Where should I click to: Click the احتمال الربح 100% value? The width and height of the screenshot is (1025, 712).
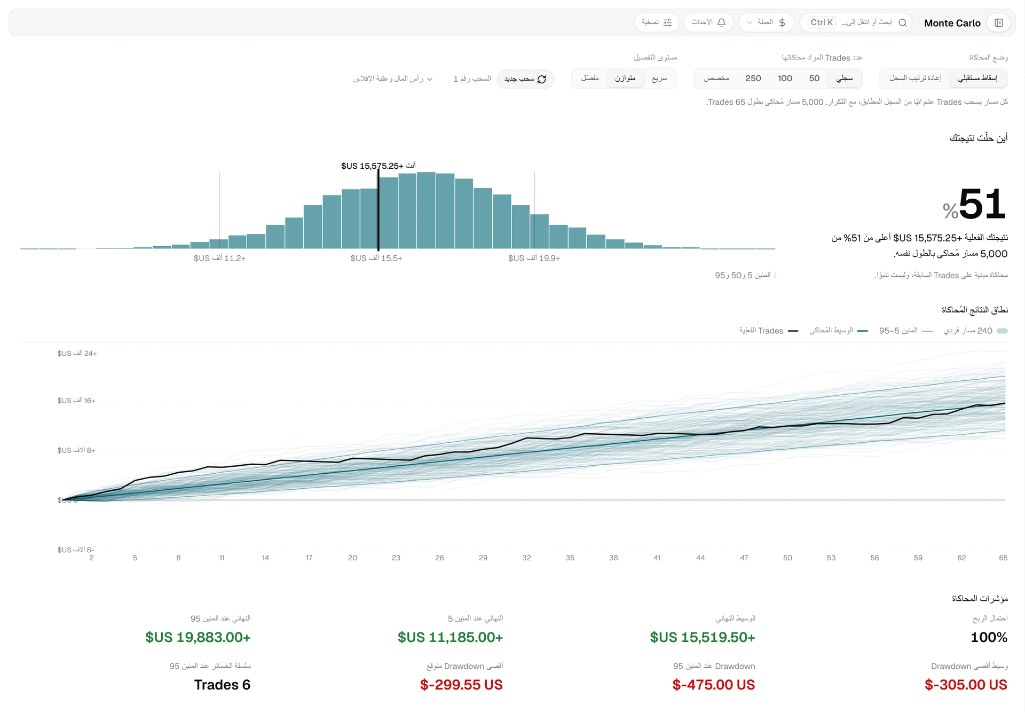989,637
